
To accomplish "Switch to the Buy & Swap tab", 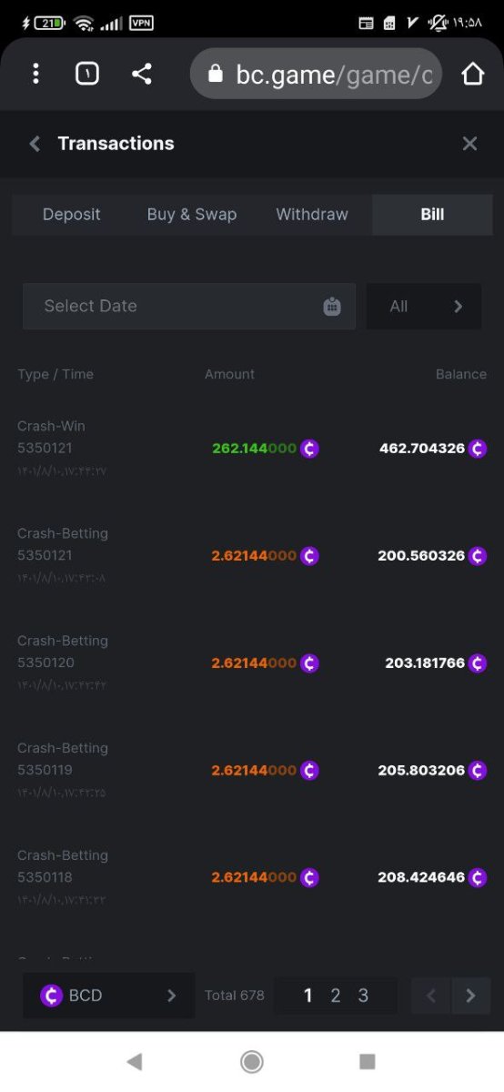I will [x=192, y=215].
